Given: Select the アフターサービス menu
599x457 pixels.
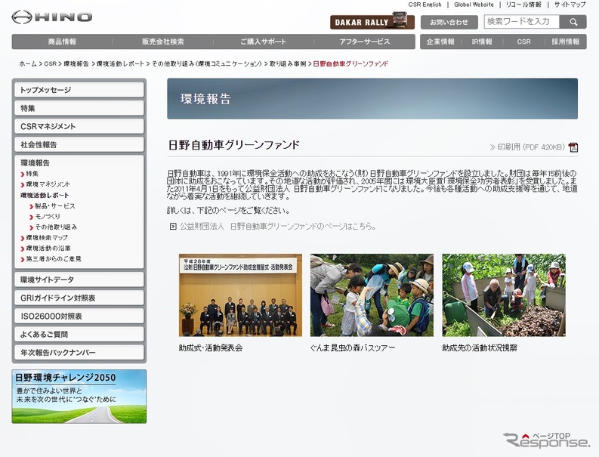Looking at the screenshot, I should point(364,42).
